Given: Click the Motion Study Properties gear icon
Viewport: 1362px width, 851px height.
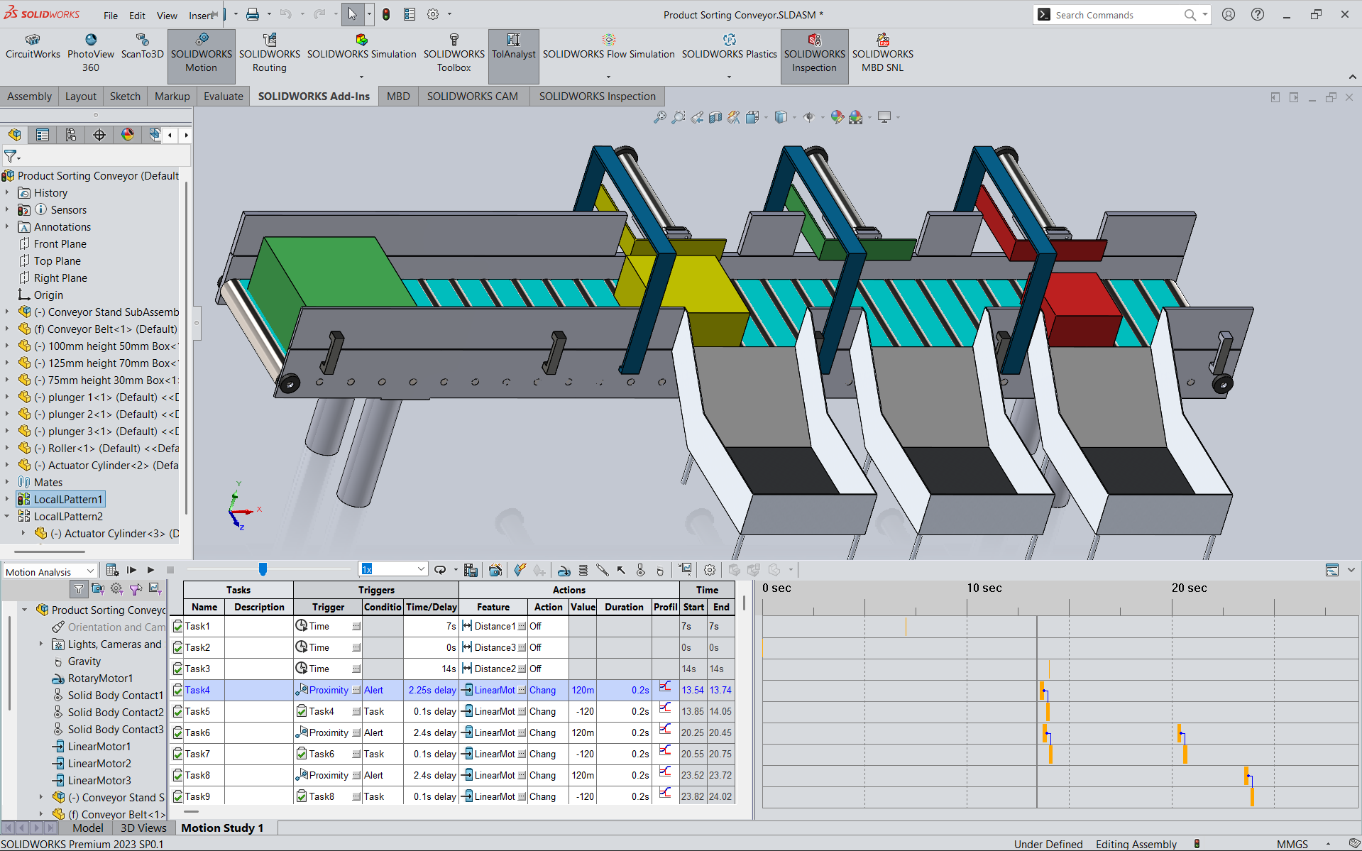Looking at the screenshot, I should [x=709, y=570].
